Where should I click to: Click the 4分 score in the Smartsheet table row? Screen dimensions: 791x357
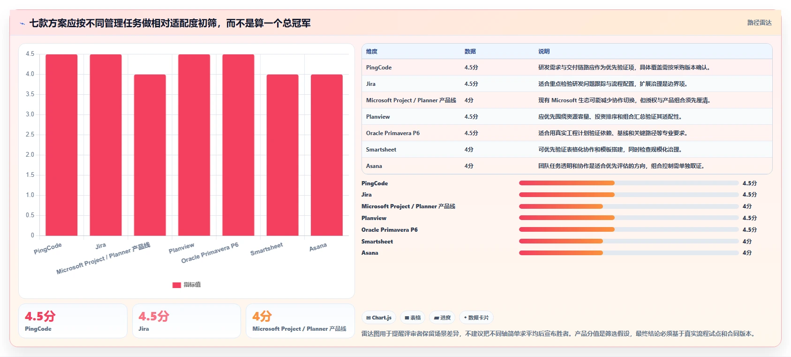pos(469,150)
